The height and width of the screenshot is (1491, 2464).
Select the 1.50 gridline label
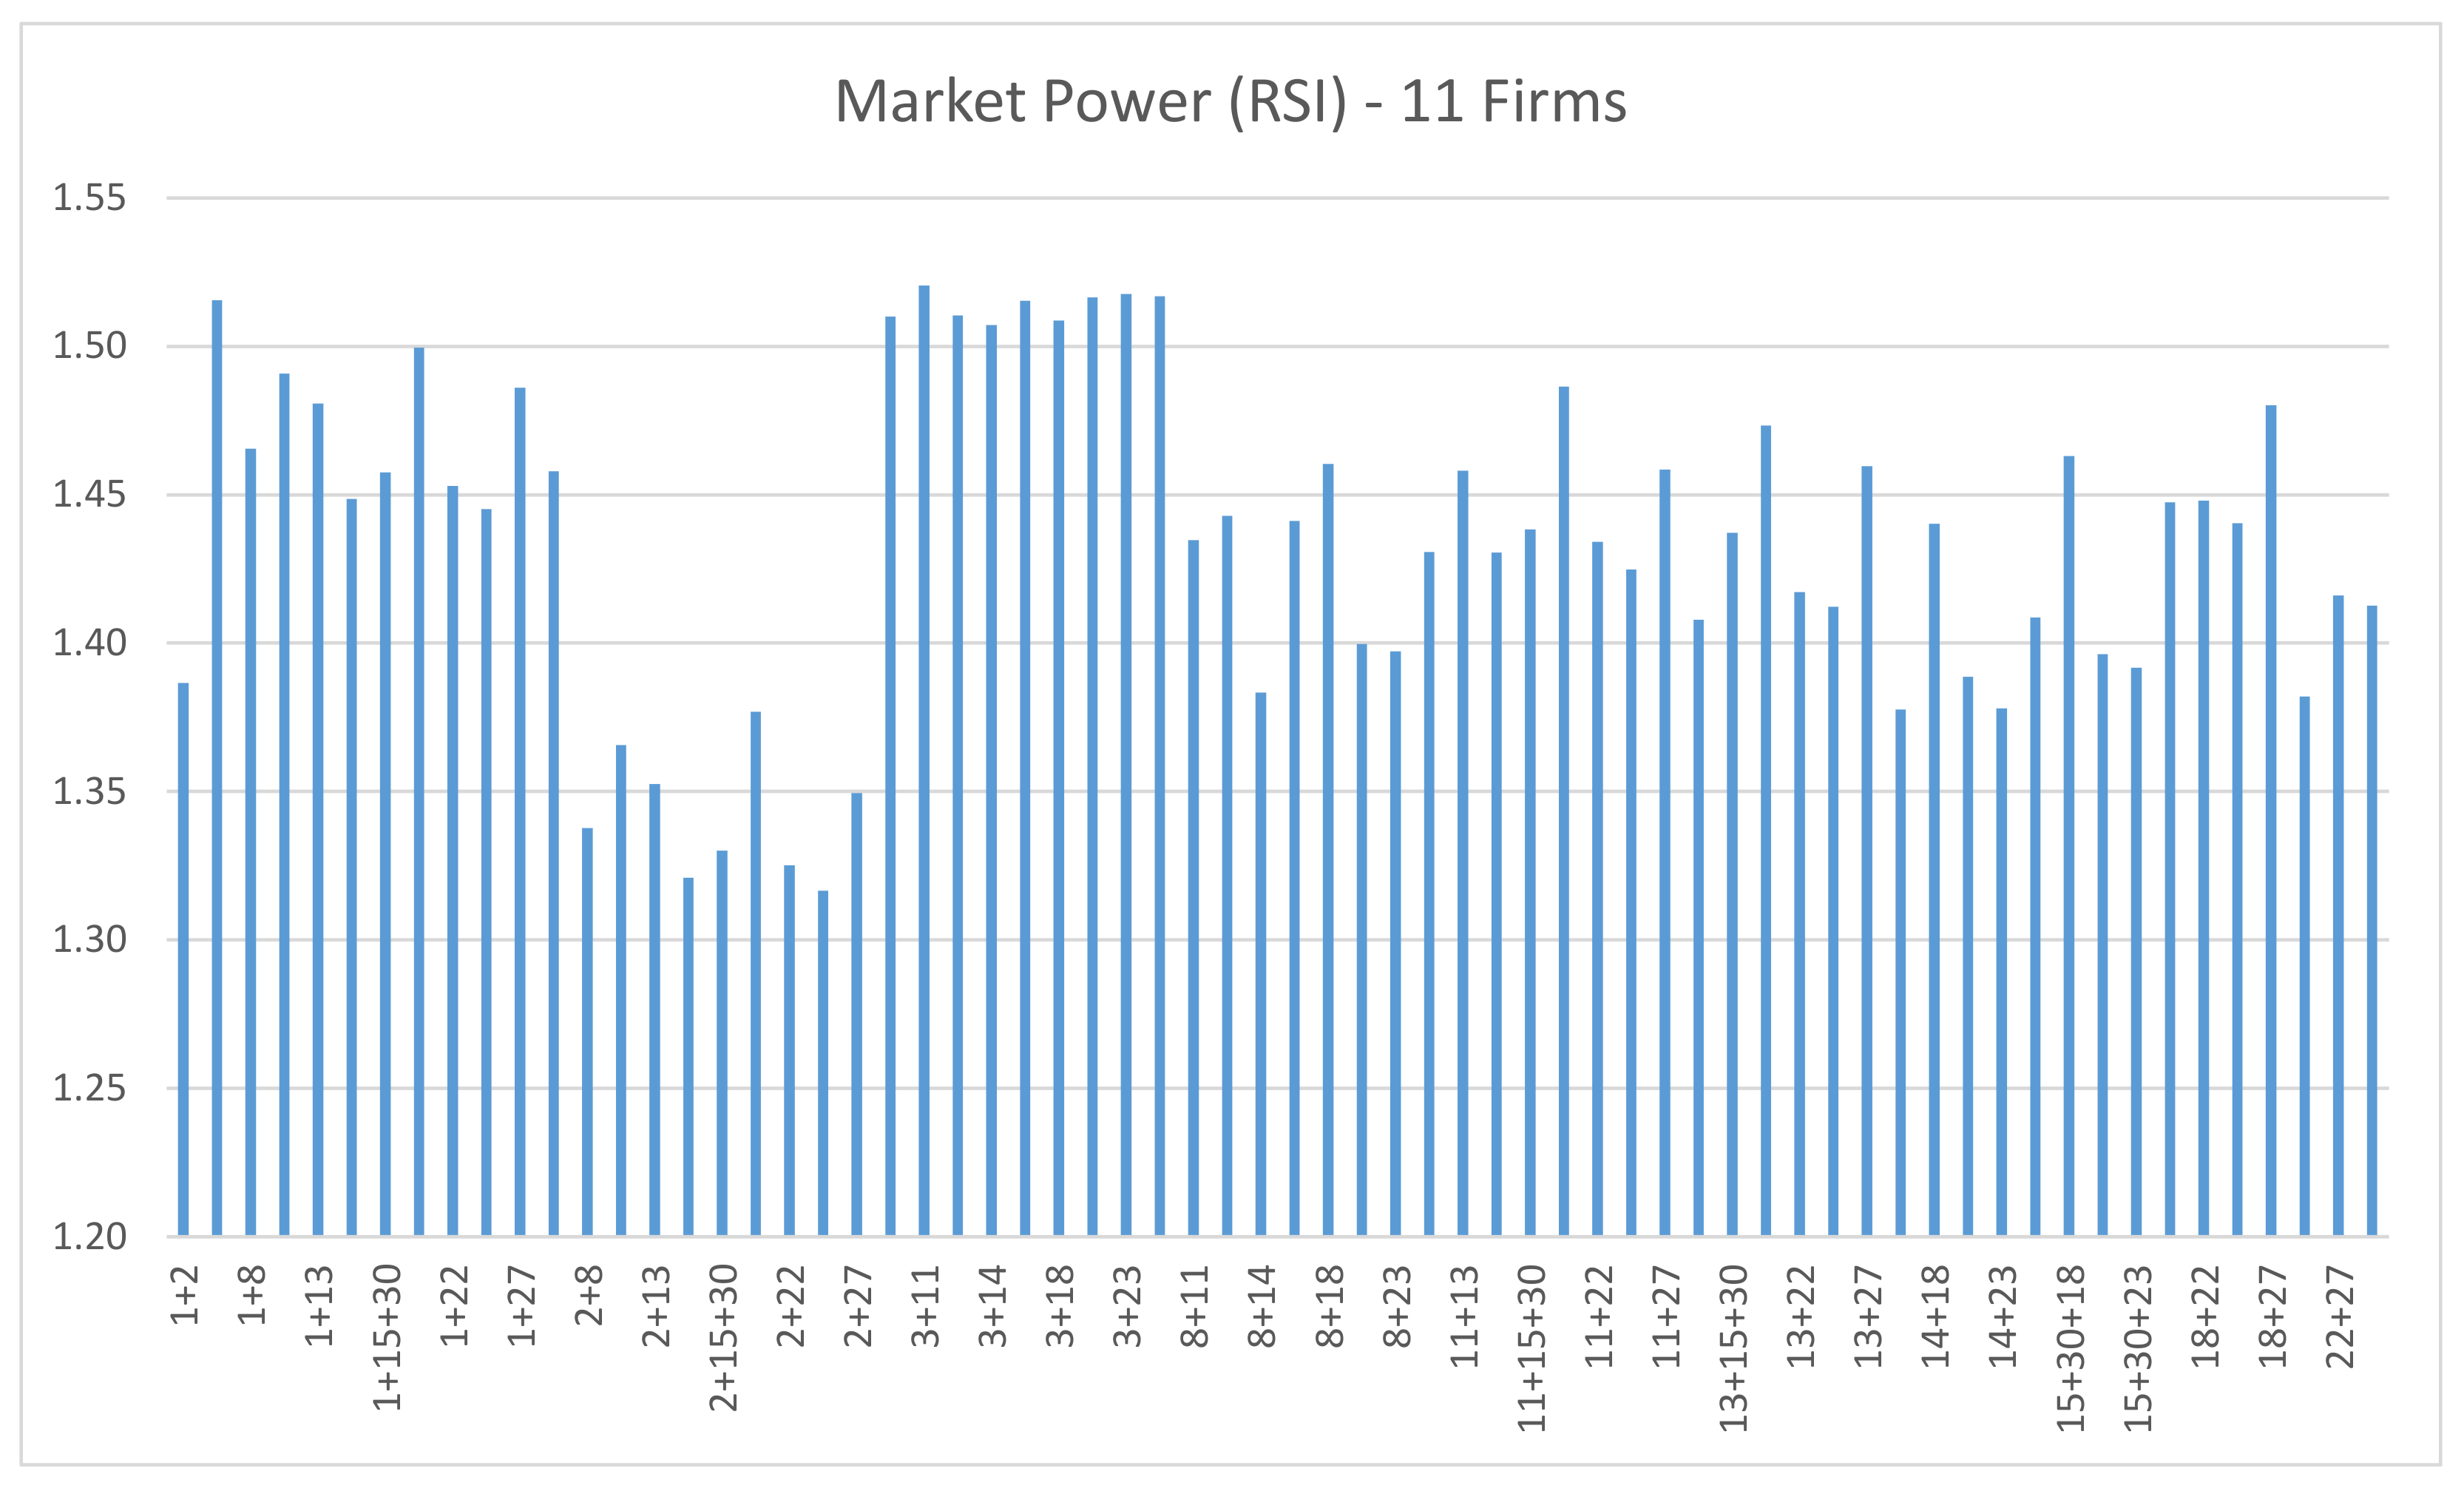(89, 346)
